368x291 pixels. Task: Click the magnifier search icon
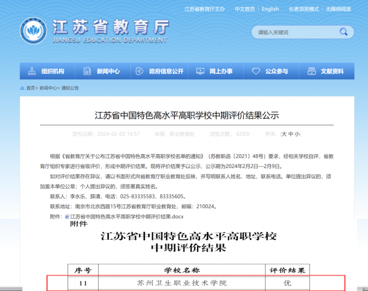pyautogui.click(x=343, y=32)
